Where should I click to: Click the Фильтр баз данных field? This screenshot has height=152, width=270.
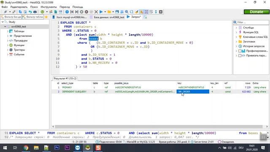(11, 17)
